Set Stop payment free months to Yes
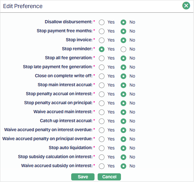The image size is (194, 182). coord(102,31)
